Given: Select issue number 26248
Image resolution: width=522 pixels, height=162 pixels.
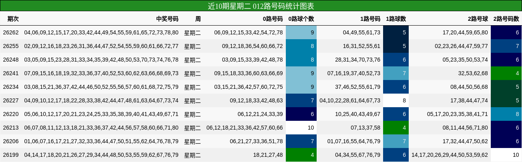Looking at the screenshot, I should pyautogui.click(x=11, y=60).
